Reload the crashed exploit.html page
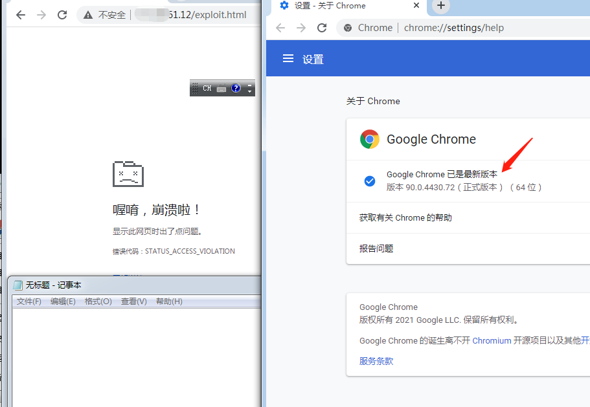 (62, 15)
